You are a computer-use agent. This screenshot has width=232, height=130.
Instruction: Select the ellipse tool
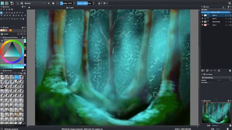[x=9, y=13]
